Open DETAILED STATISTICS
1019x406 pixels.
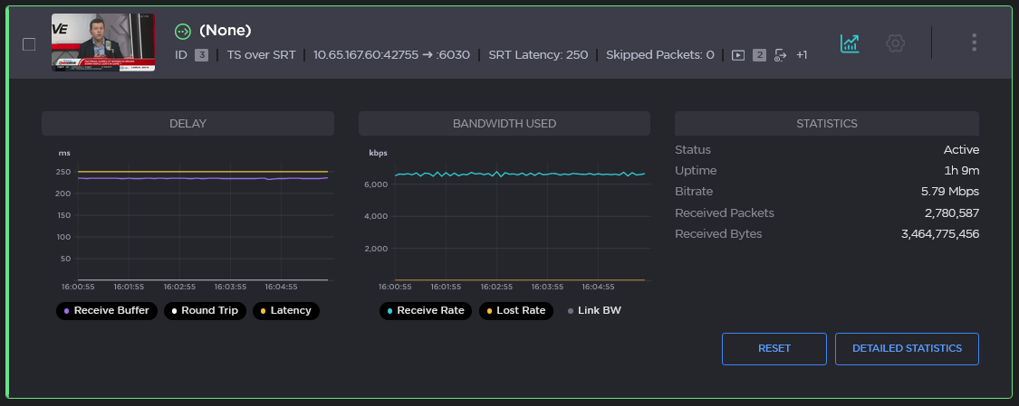[x=907, y=349]
